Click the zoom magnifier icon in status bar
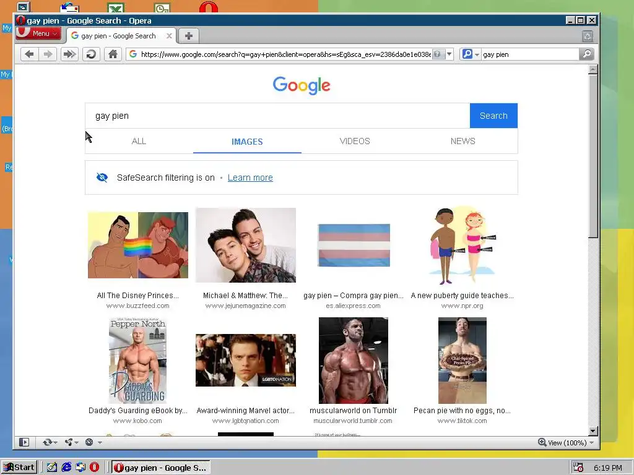Viewport: 634px width, 475px height. tap(542, 442)
